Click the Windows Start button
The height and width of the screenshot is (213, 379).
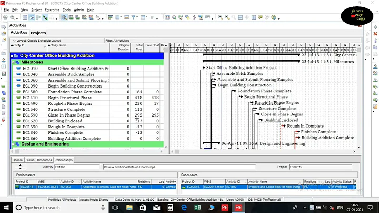click(x=6, y=207)
